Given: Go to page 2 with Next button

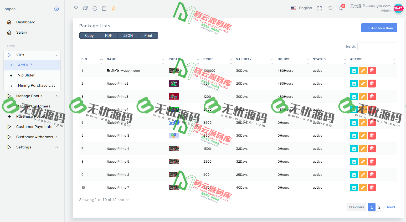Looking at the screenshot, I should point(391,207).
